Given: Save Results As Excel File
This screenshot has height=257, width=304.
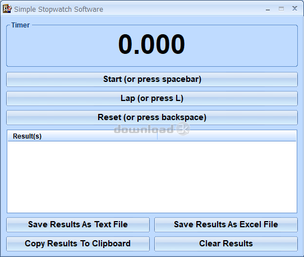Looking at the screenshot, I should pos(226,224).
